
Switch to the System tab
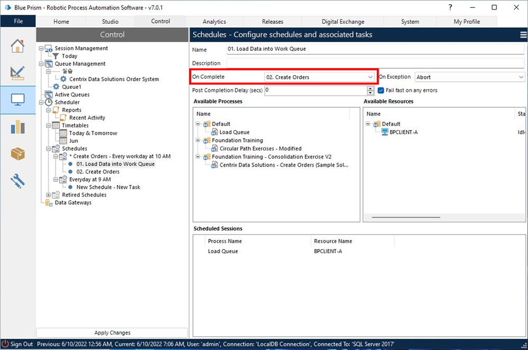[x=410, y=22]
